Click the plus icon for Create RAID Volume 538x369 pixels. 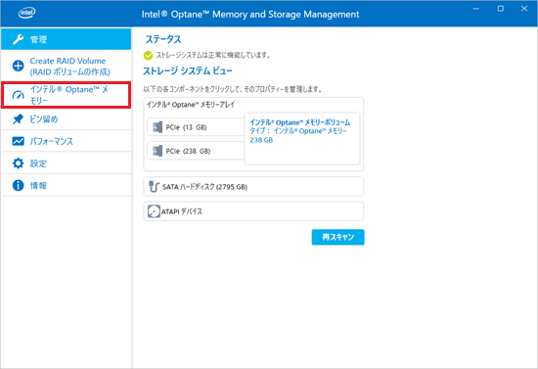(x=19, y=66)
